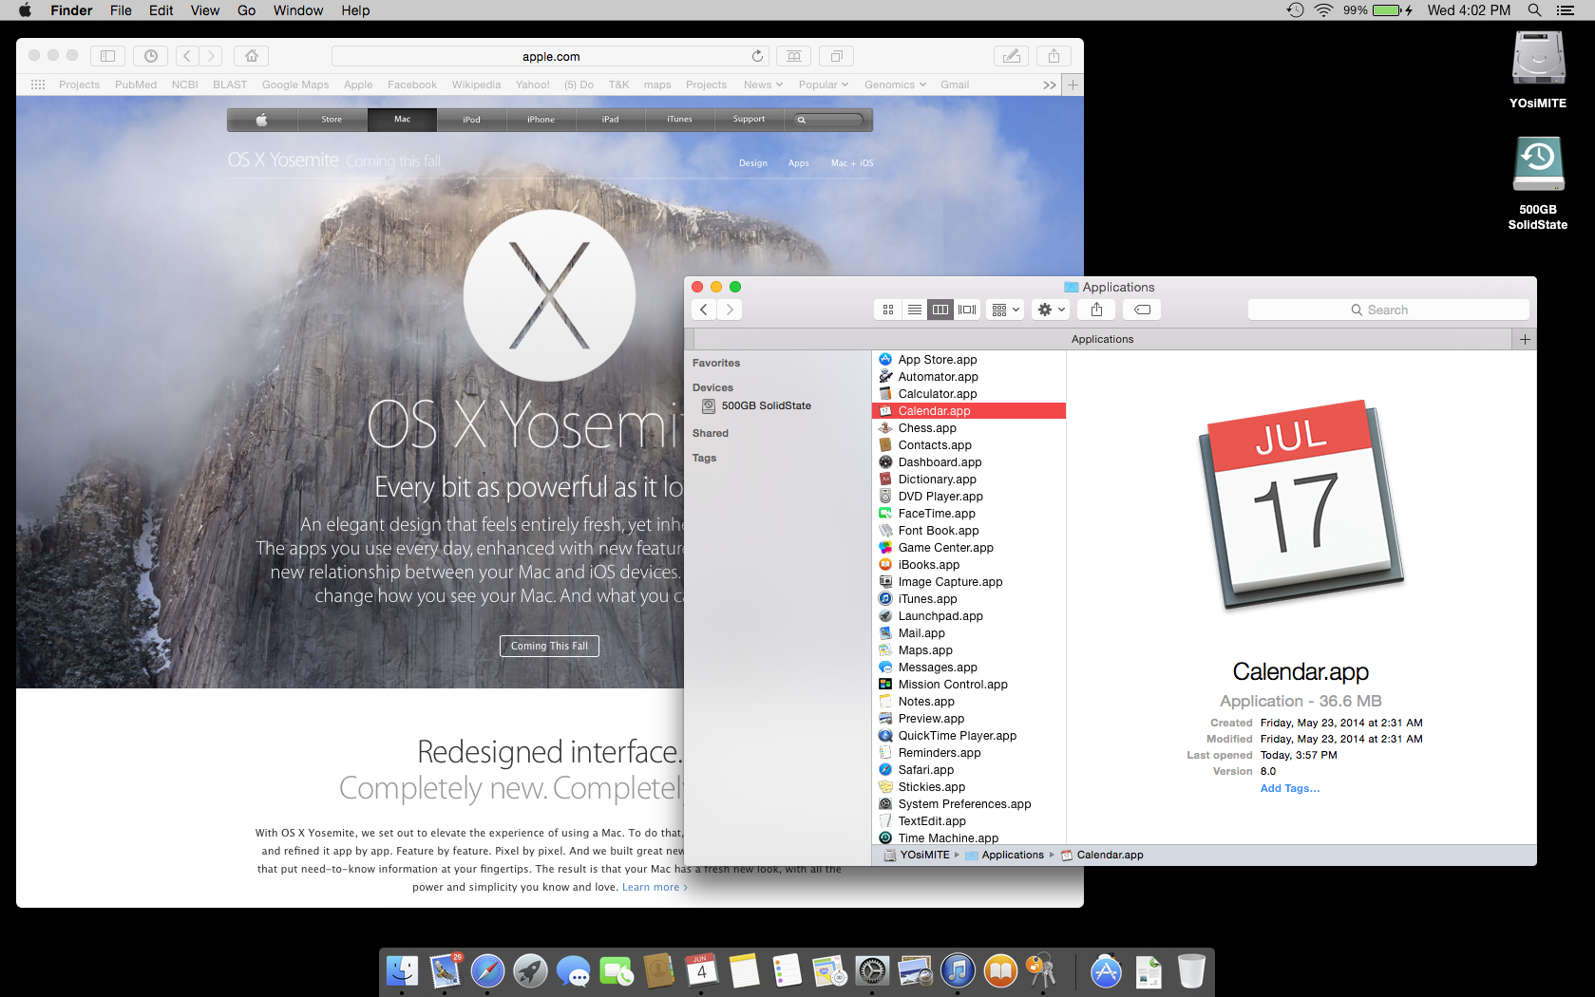
Task: Reload the Safari page
Action: (757, 56)
